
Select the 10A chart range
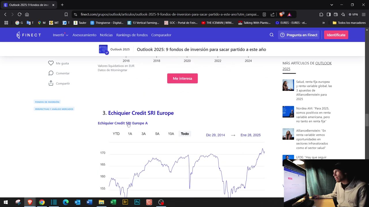pos(171,134)
